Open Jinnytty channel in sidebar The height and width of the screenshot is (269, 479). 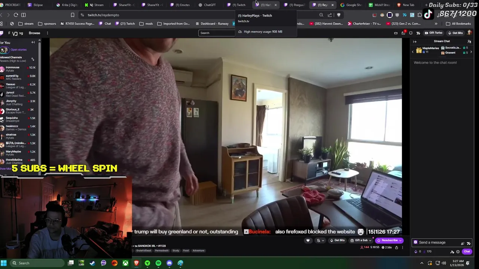(18, 102)
